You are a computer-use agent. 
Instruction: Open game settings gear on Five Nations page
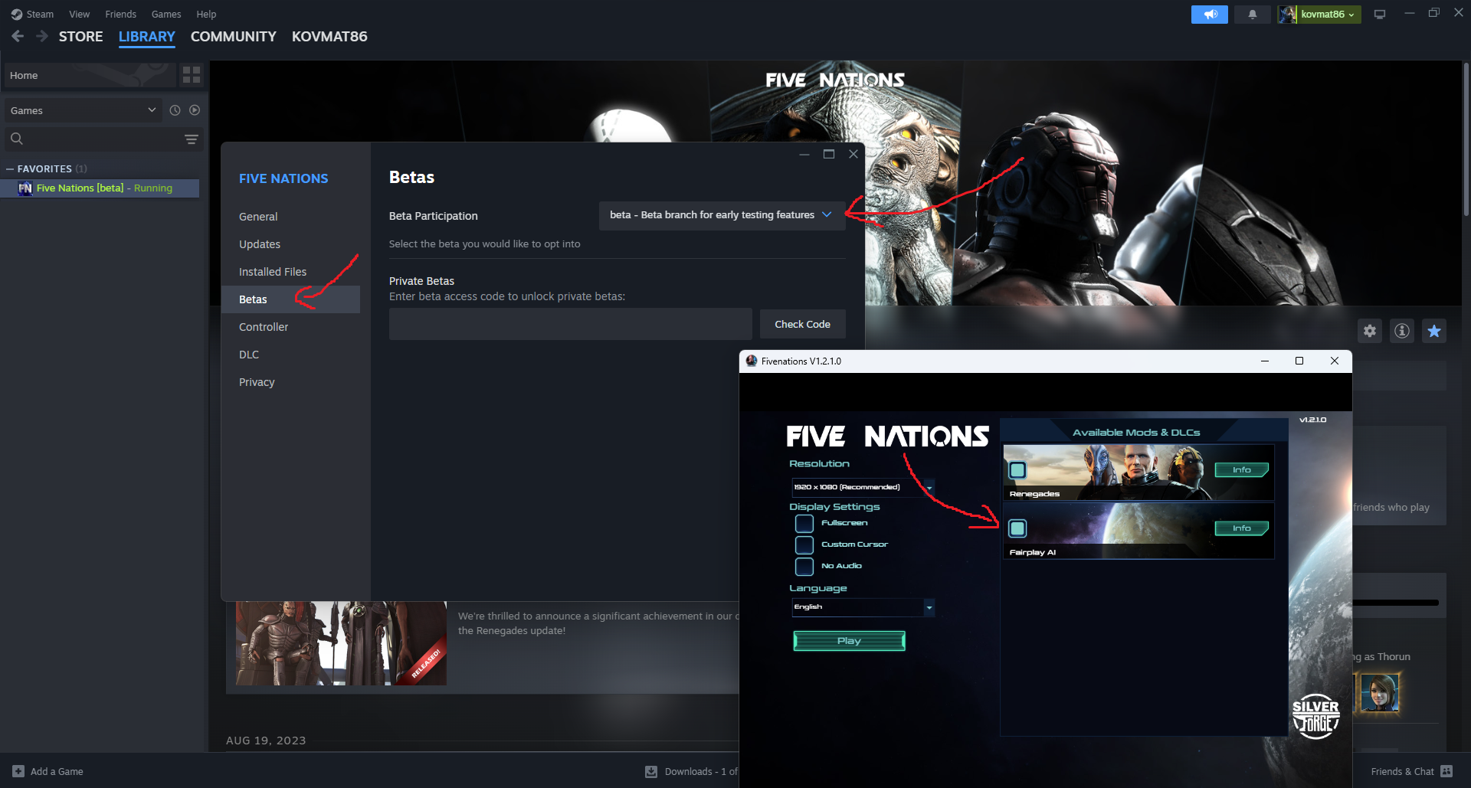[x=1370, y=331]
